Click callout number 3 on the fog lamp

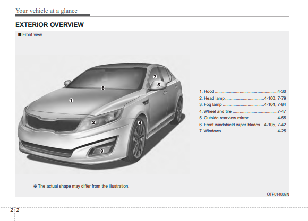[101, 151]
